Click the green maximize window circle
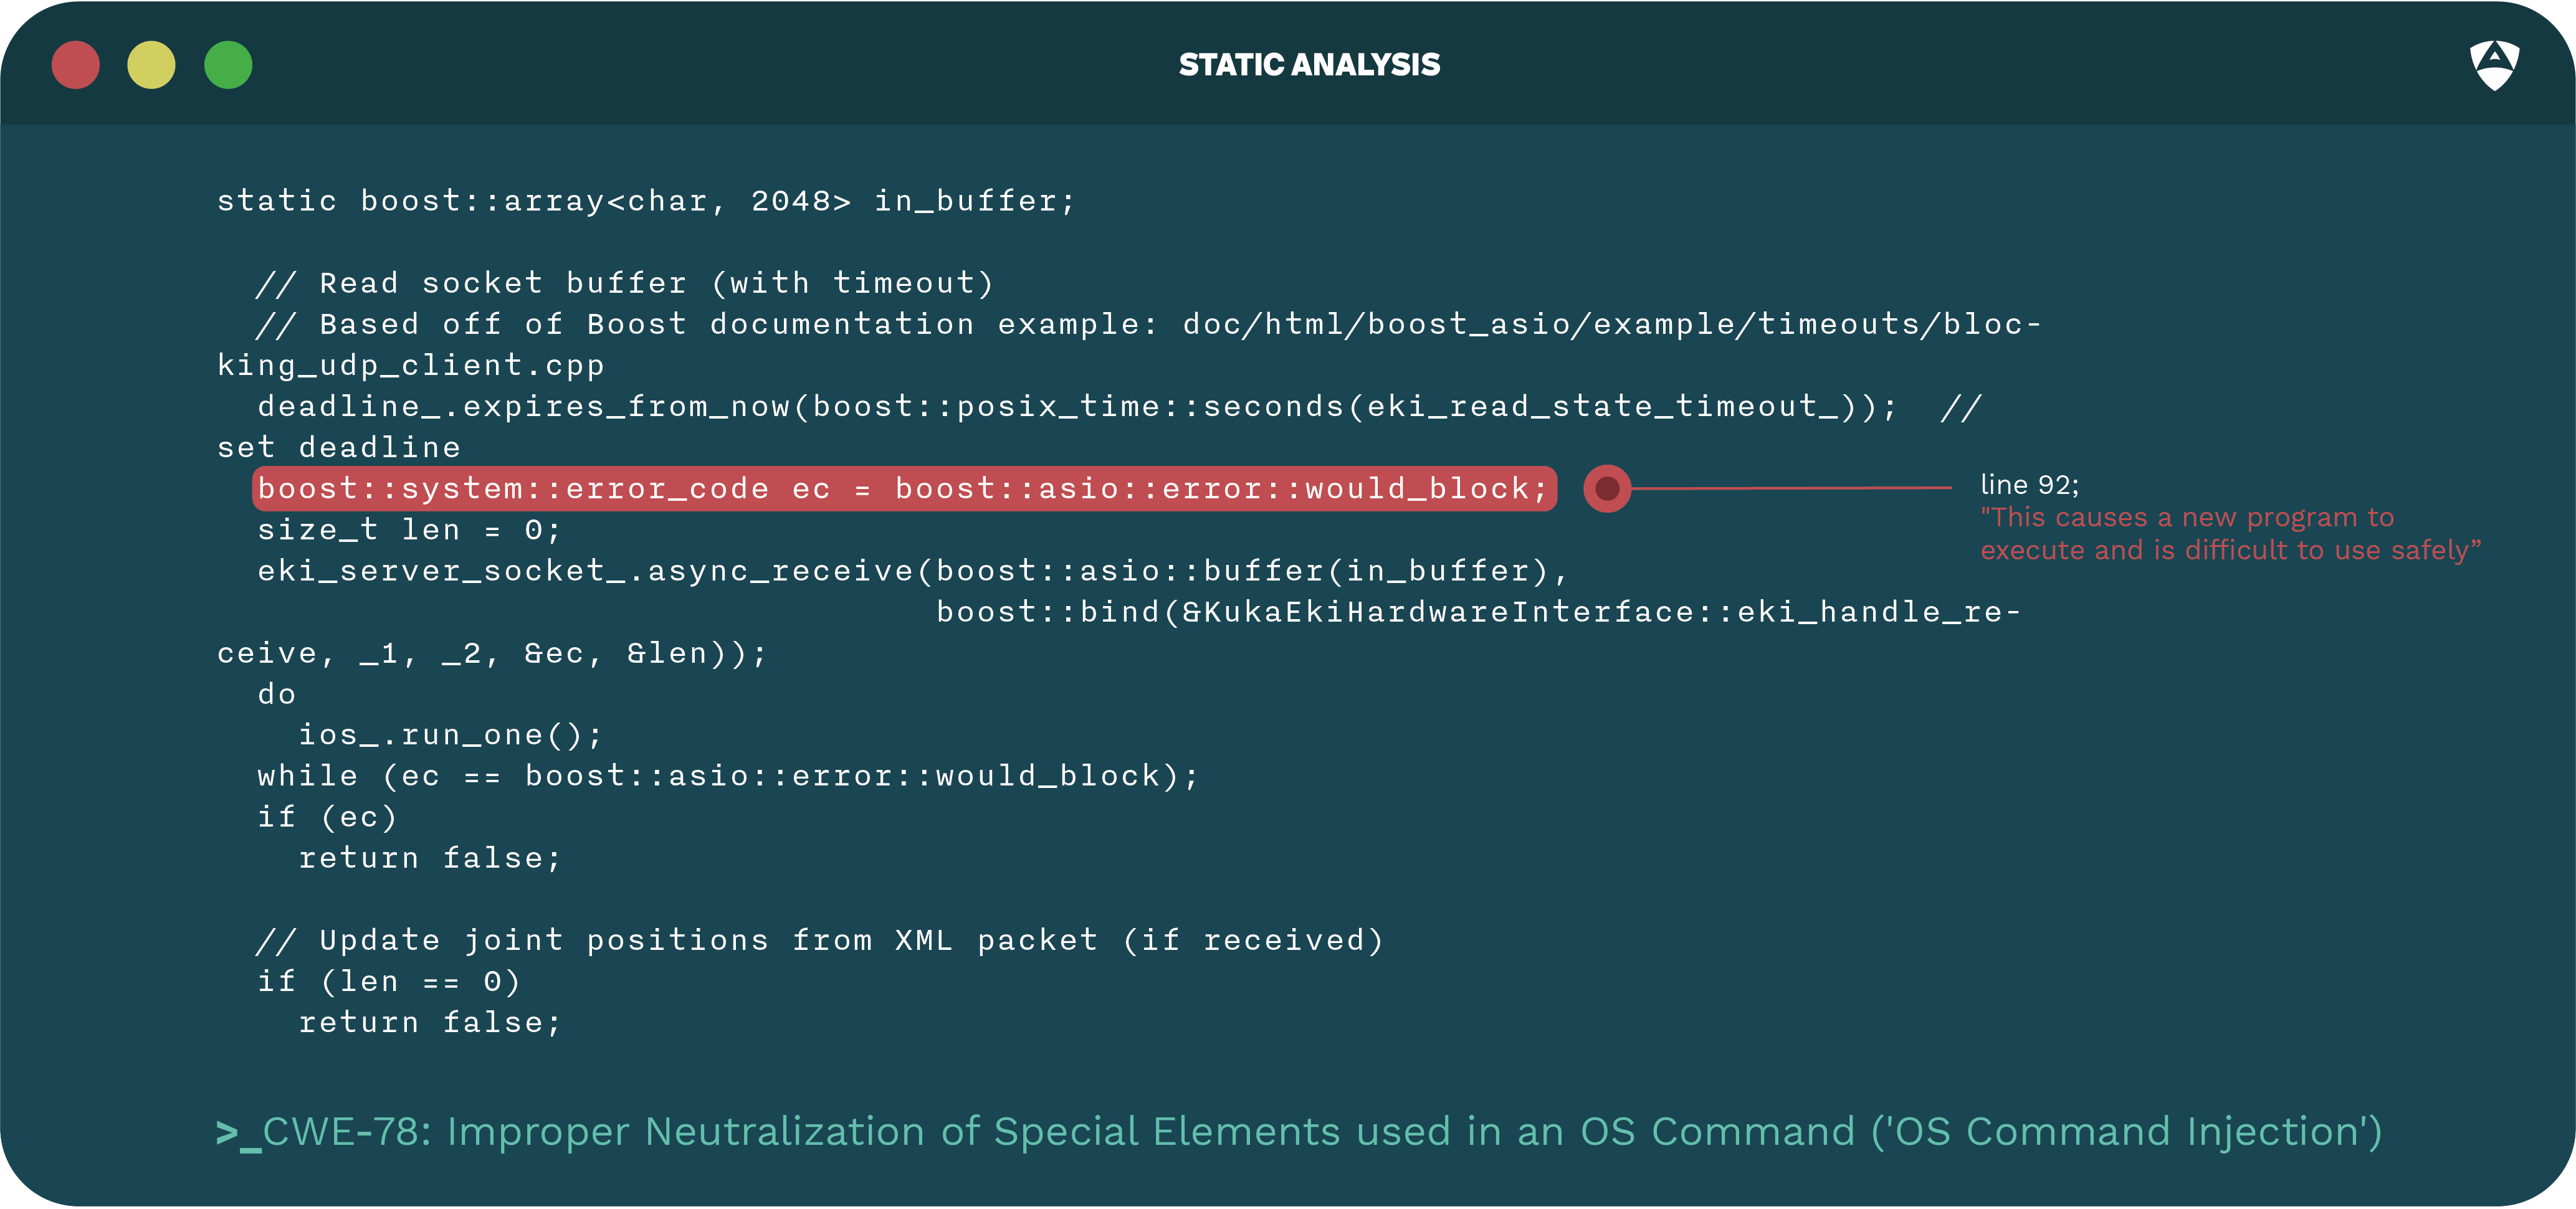The width and height of the screenshot is (2576, 1209). (x=228, y=66)
